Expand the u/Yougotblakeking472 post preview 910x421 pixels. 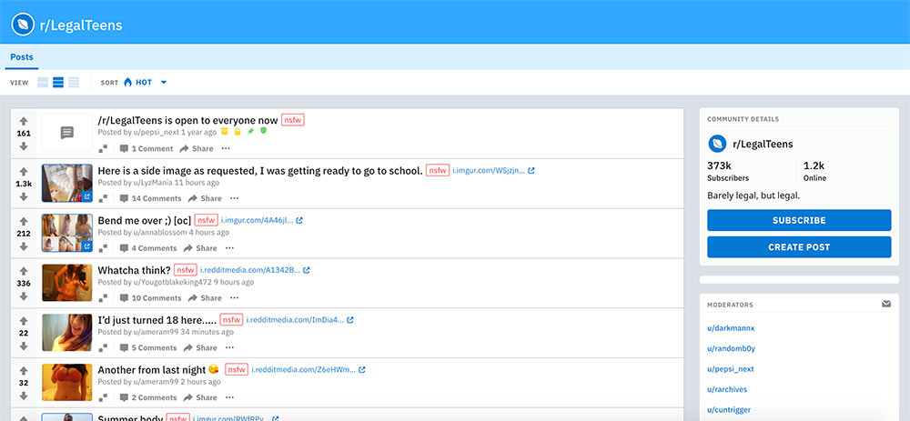(x=103, y=298)
